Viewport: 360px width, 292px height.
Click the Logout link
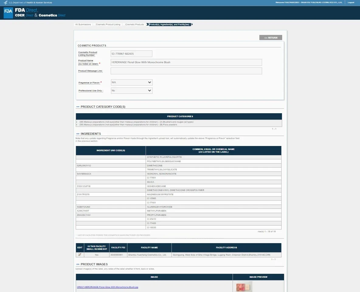tap(351, 2)
